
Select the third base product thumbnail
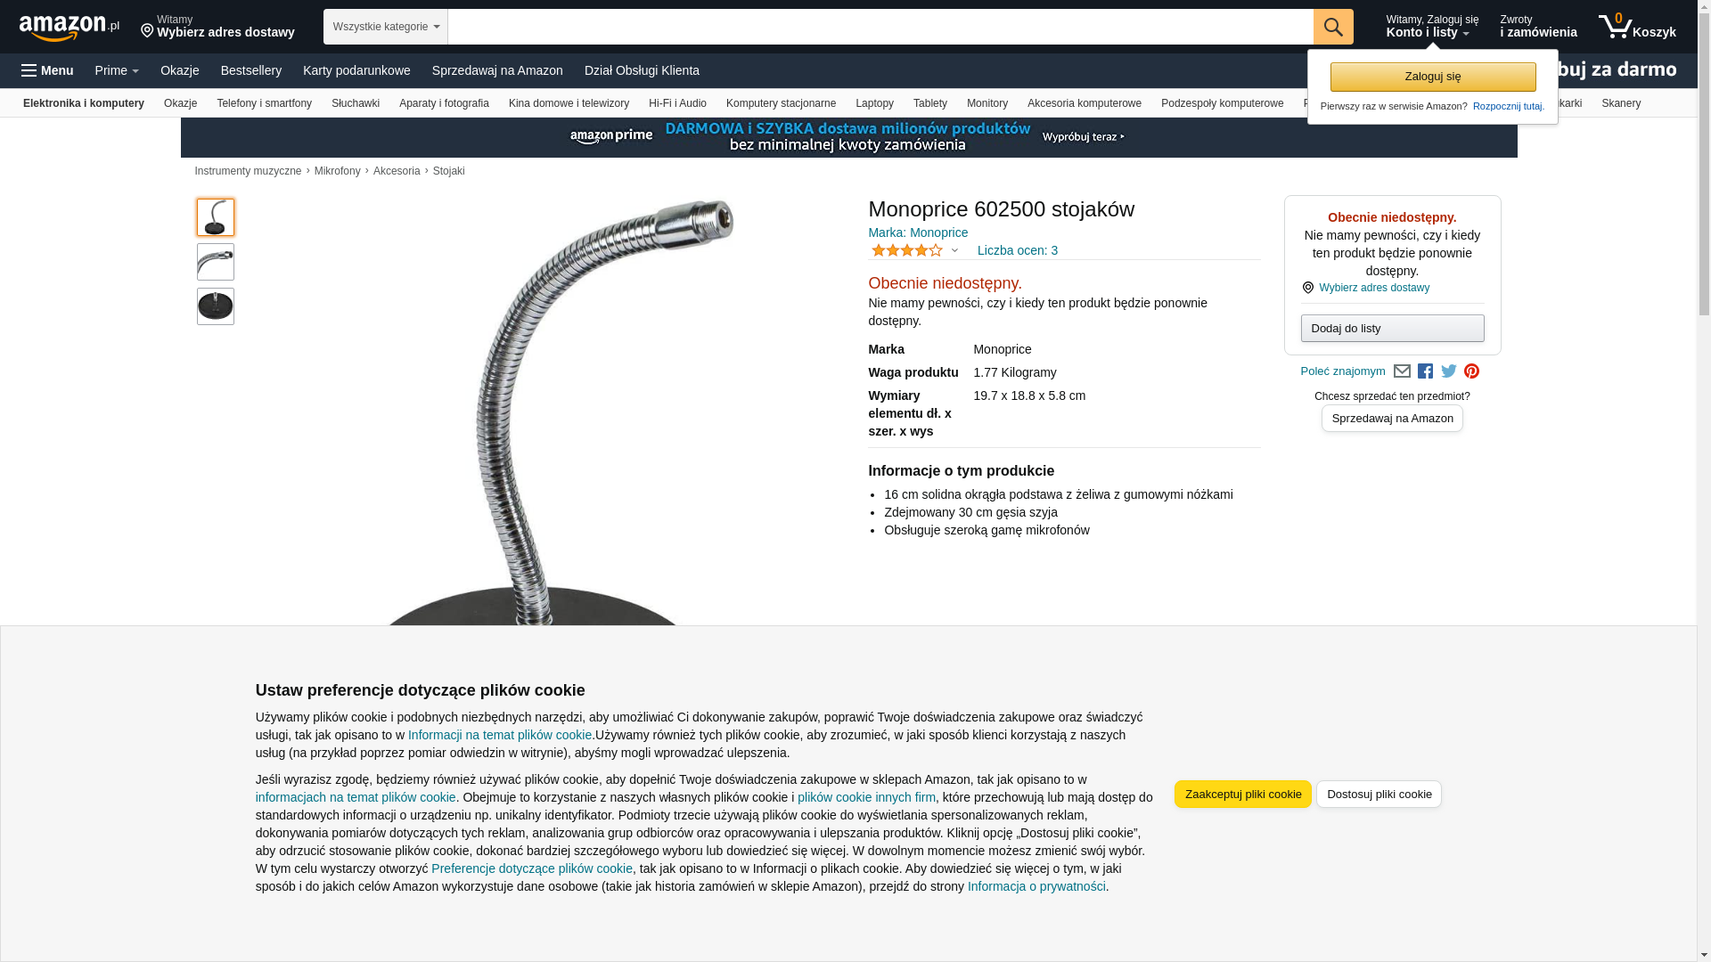pyautogui.click(x=216, y=306)
